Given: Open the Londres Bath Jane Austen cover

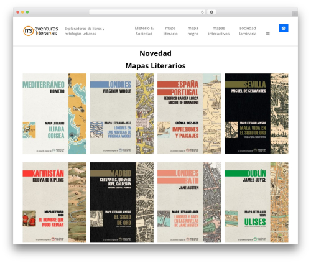Looking at the screenshot, I should [189, 203].
